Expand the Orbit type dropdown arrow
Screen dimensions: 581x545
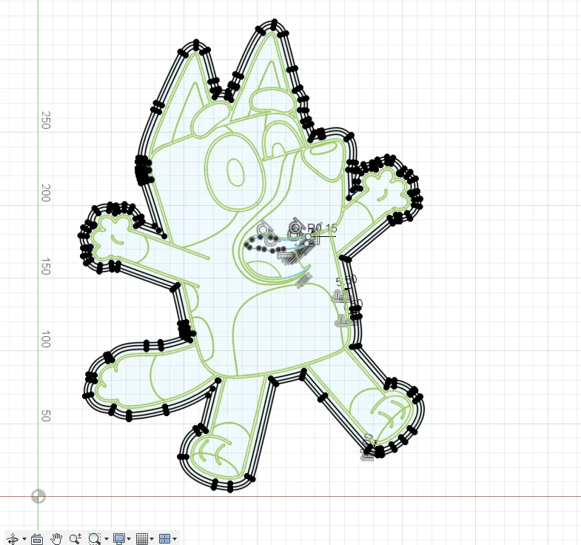click(x=24, y=540)
